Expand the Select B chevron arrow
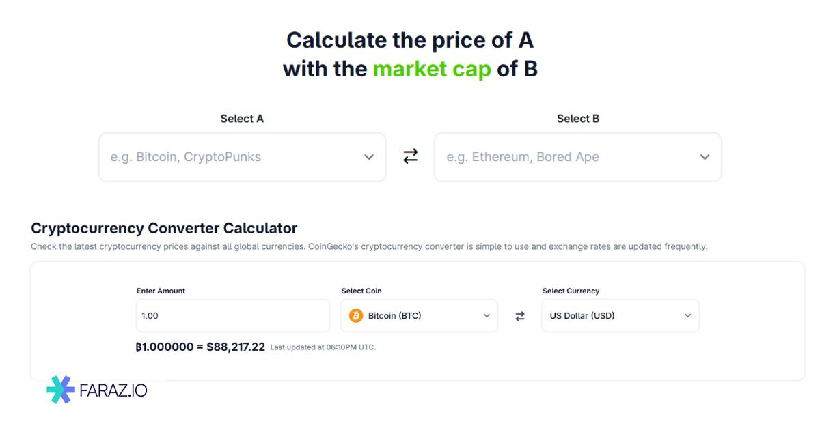The image size is (820, 430). pos(705,157)
